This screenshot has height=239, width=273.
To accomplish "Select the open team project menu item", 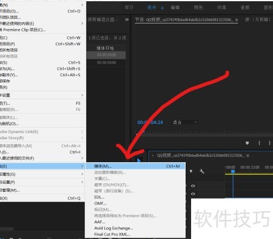I will tap(42, 18).
